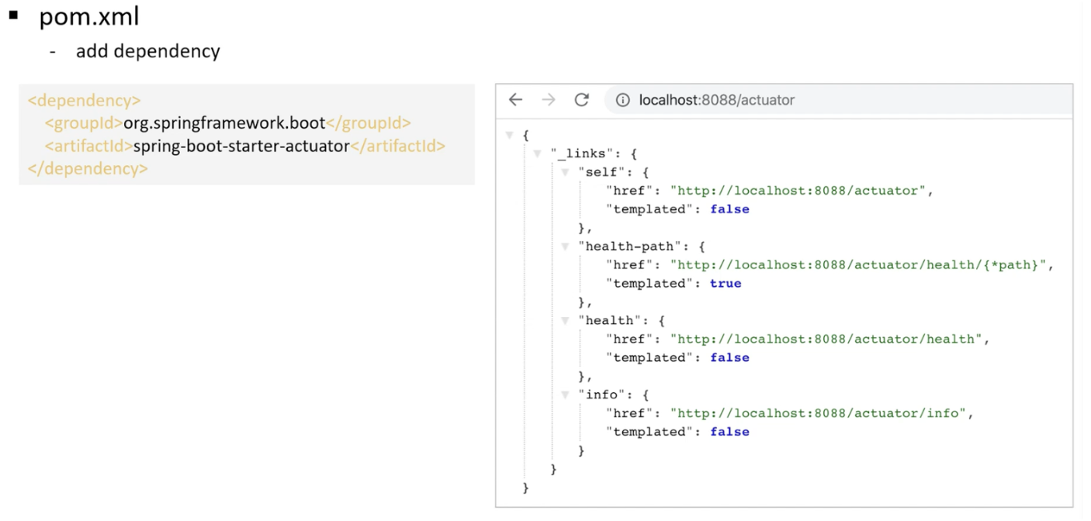Collapse the "health-path" node
Image resolution: width=1091 pixels, height=521 pixels.
pyautogui.click(x=566, y=247)
